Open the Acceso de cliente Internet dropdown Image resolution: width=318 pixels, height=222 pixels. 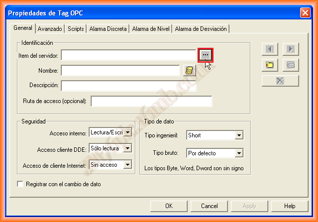tap(127, 164)
